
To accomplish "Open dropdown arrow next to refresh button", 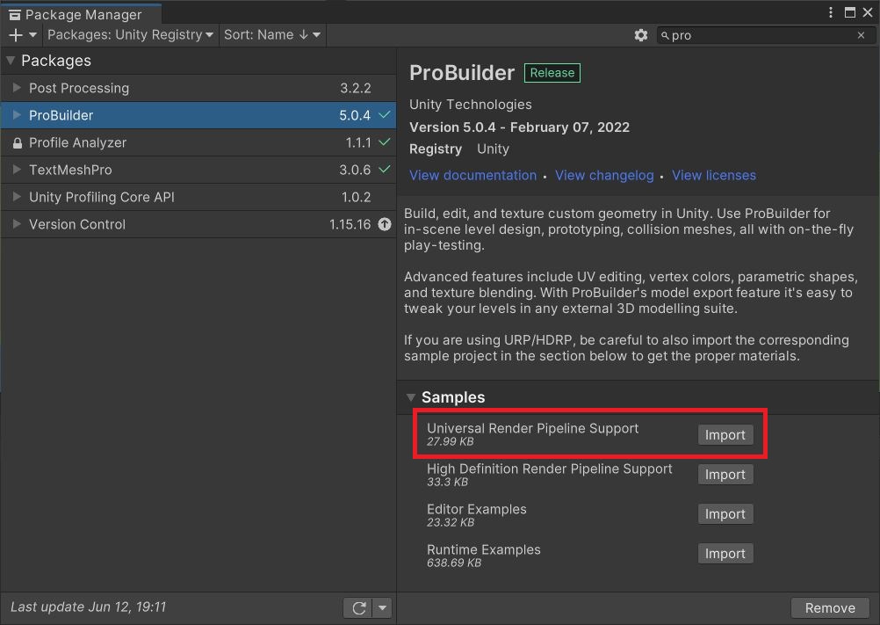I will tap(382, 607).
